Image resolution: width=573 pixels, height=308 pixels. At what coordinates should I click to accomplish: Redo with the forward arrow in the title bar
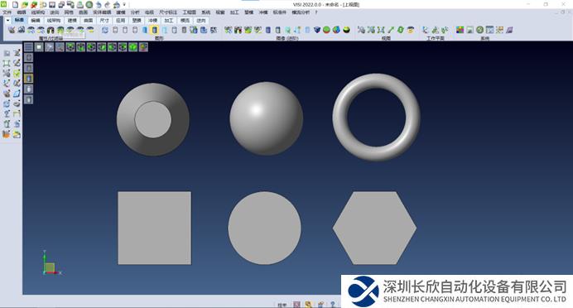pyautogui.click(x=108, y=5)
